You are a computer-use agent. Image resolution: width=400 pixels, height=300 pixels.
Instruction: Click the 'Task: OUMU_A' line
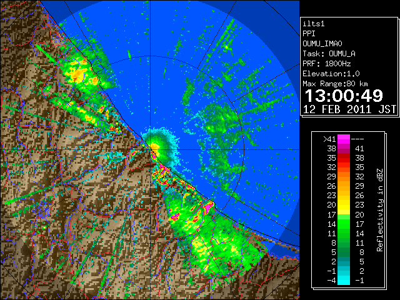tap(329, 54)
